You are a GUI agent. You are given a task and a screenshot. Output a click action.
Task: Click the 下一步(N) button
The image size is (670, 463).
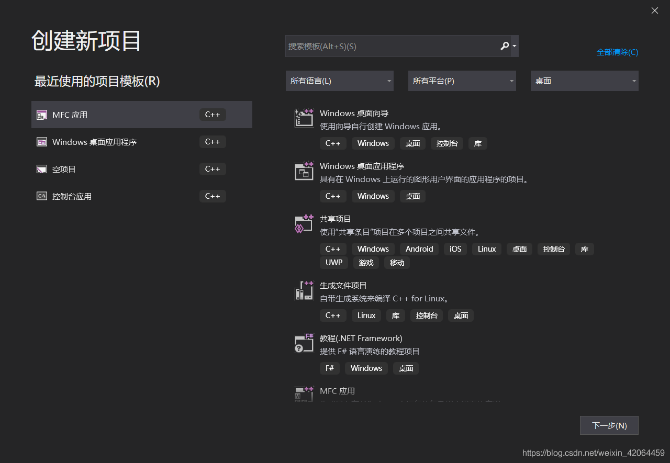tap(609, 425)
